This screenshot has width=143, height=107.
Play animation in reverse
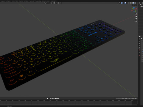coord(54,98)
